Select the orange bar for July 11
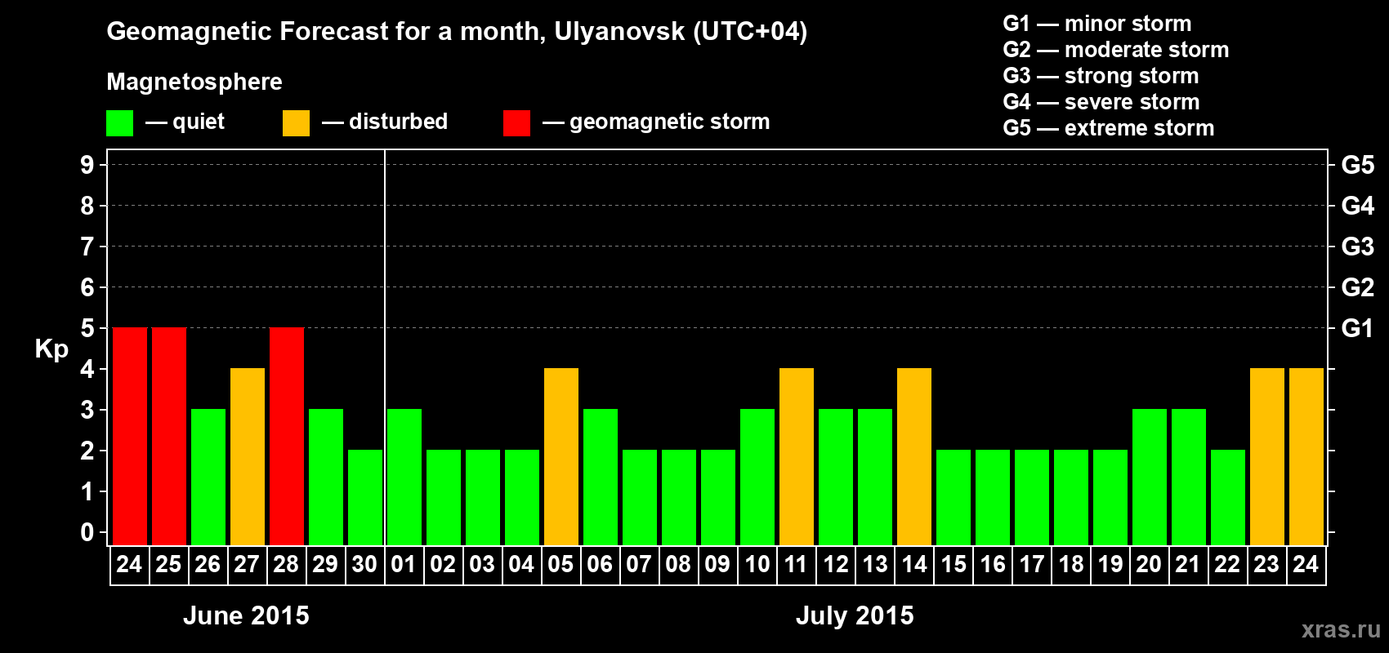The image size is (1389, 653). tap(797, 456)
